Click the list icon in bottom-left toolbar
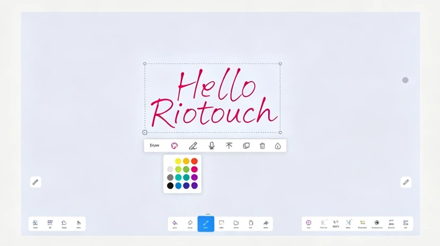Image resolution: width=440 pixels, height=246 pixels. tap(50, 224)
